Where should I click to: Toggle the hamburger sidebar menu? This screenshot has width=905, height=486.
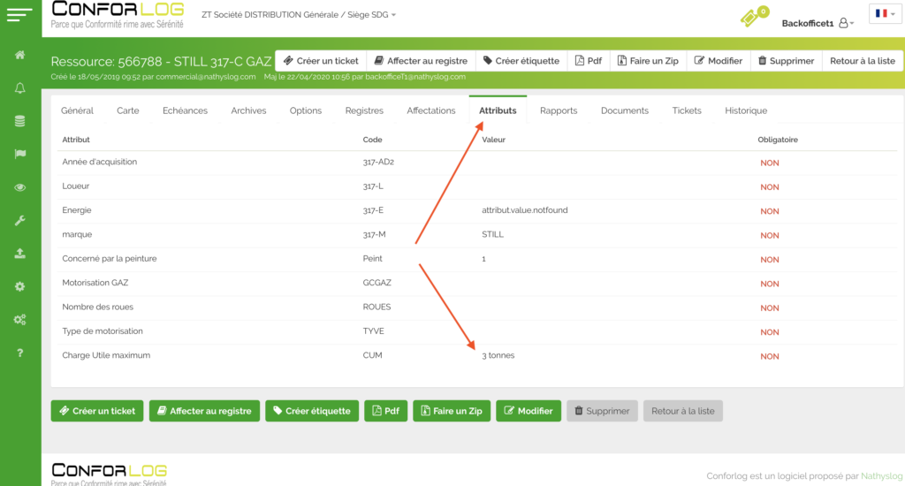tap(19, 15)
